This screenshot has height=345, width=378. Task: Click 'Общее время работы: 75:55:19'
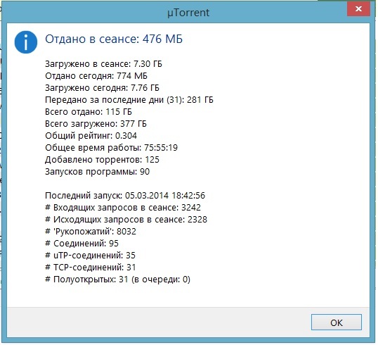pos(112,148)
